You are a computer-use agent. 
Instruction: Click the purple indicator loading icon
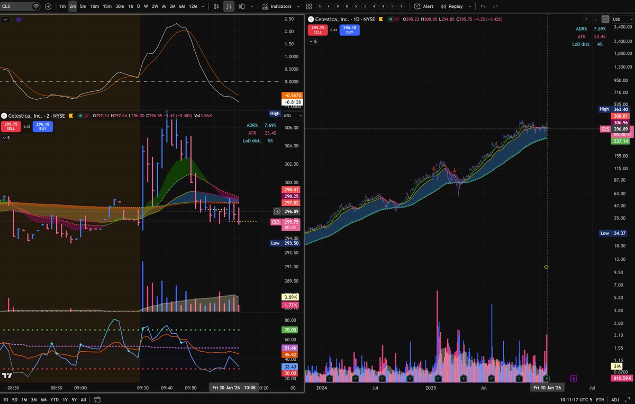pos(19,20)
